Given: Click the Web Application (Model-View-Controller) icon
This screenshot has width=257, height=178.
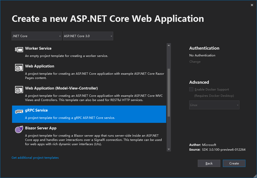Looking at the screenshot, I should coord(19,90).
